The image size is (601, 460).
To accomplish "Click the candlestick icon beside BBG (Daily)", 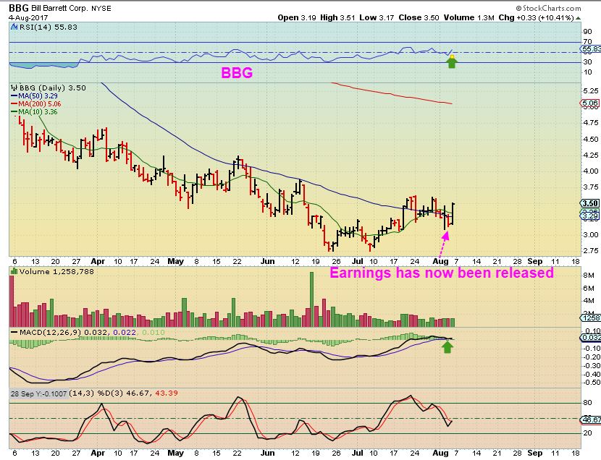I will click(x=14, y=88).
